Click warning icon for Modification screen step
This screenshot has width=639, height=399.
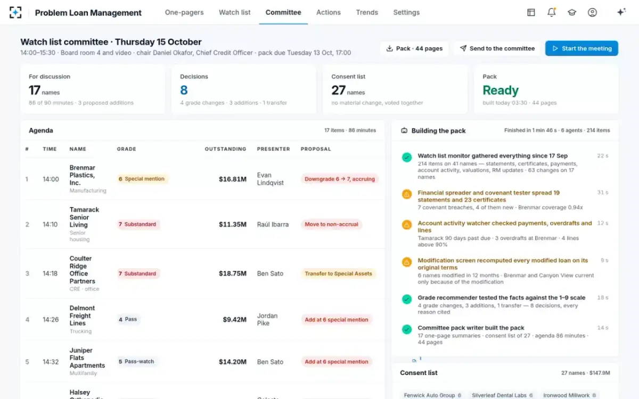tap(407, 262)
